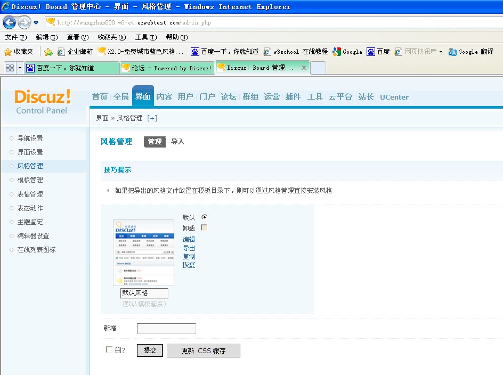Image resolution: width=503 pixels, height=375 pixels.
Task: Open the X2.0-免费城市蓝色风格 bookmark
Action: click(141, 52)
